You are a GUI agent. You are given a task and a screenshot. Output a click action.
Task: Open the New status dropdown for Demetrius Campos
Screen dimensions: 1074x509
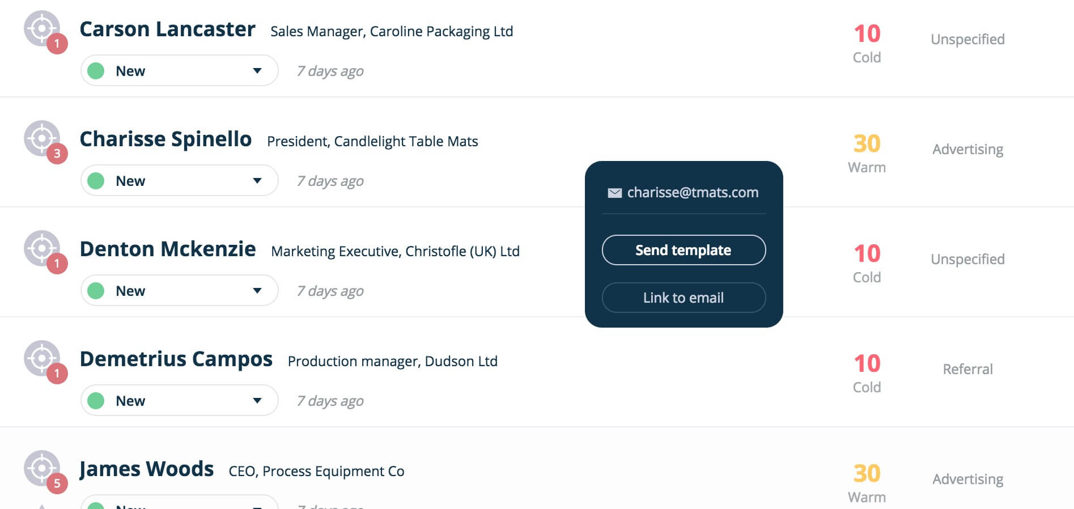point(179,401)
